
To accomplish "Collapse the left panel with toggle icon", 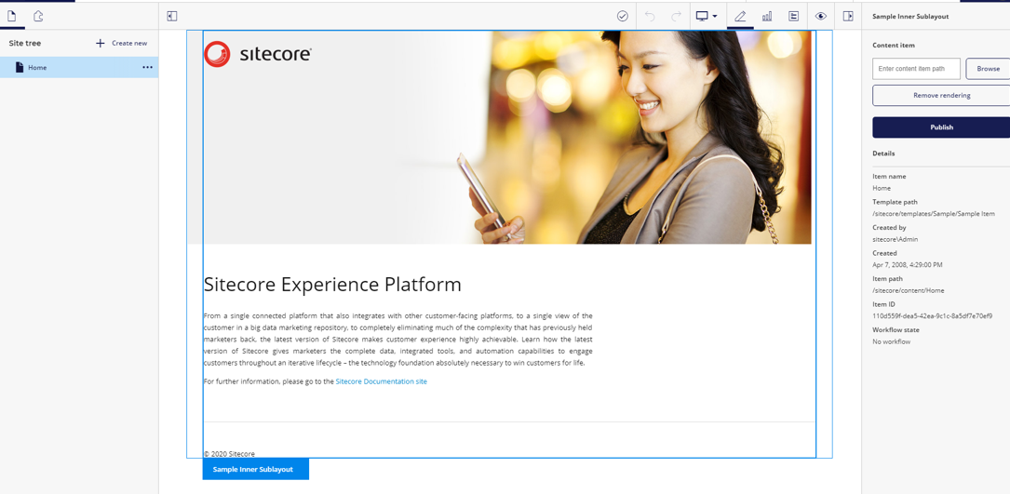I will [x=172, y=16].
